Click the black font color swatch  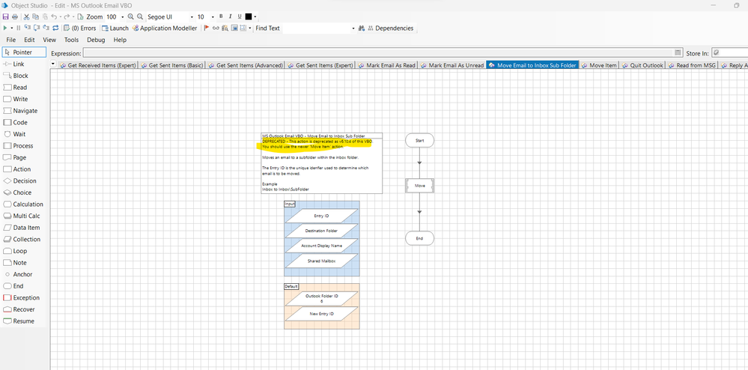tap(248, 16)
